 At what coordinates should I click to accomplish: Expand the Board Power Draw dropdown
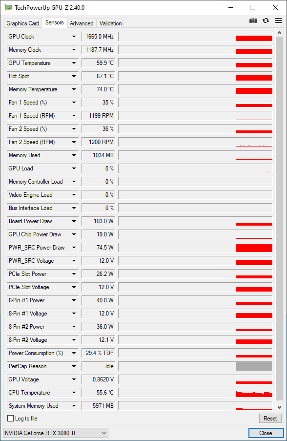[74, 221]
